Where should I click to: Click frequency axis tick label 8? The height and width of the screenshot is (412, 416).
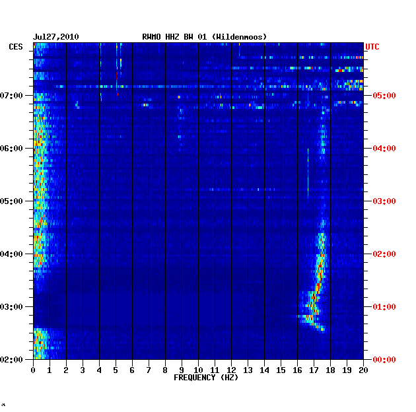coord(165,370)
